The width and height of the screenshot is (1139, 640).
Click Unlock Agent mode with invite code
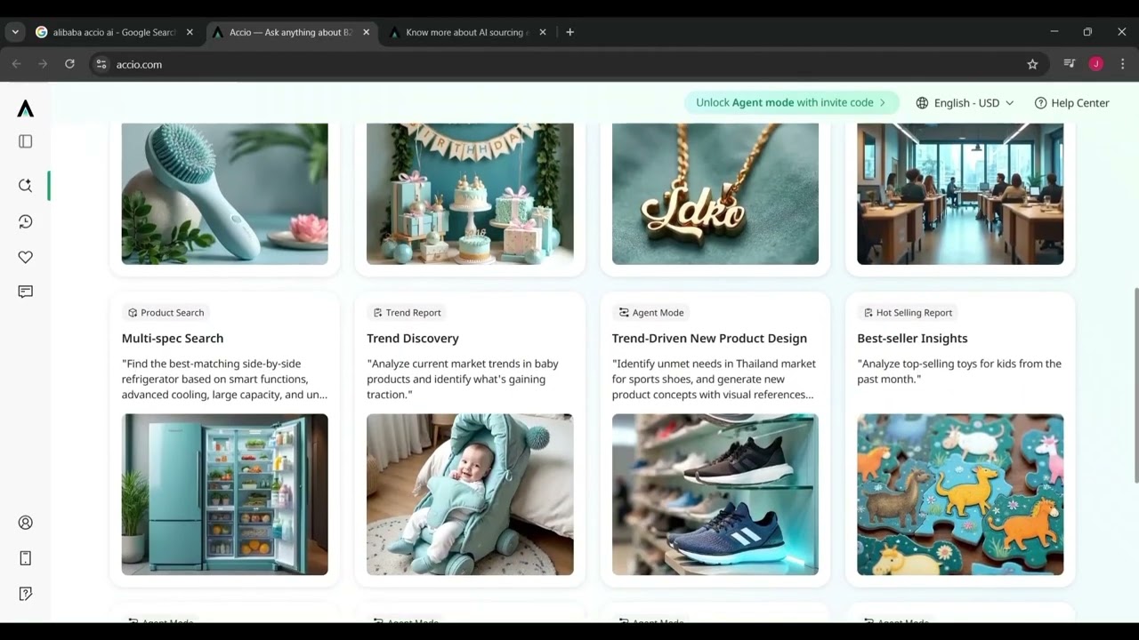click(x=791, y=103)
